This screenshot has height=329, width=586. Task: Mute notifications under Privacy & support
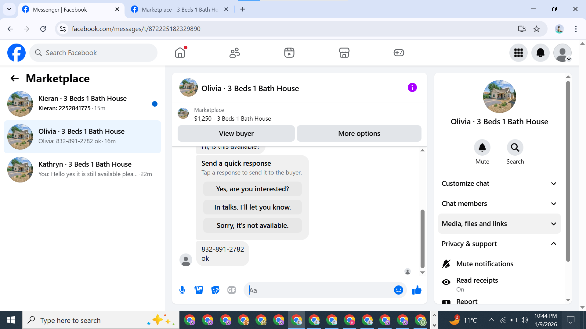484,264
